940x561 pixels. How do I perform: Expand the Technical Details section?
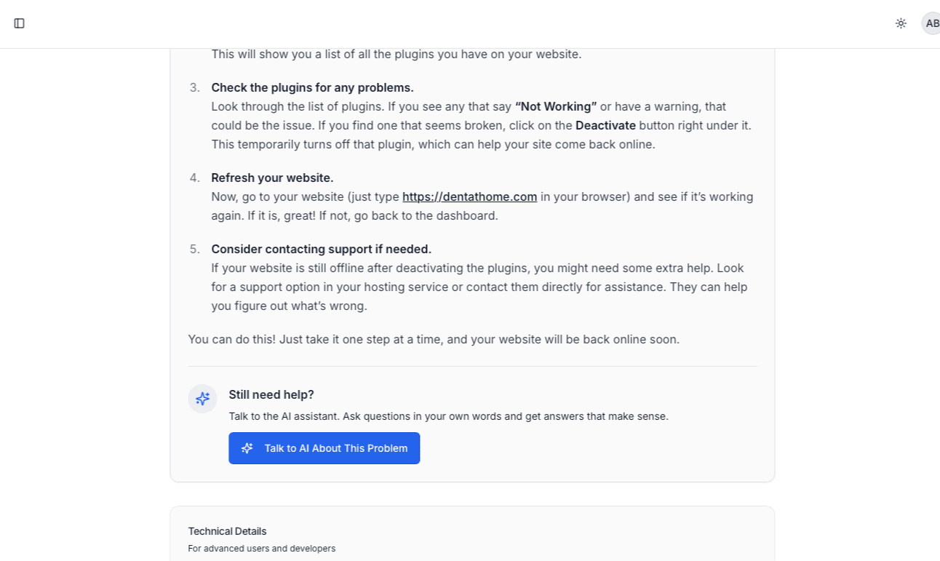472,538
